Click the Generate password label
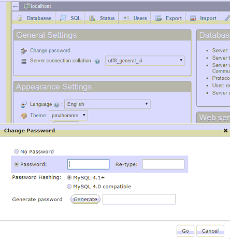This screenshot has height=239, width=230. click(x=37, y=199)
